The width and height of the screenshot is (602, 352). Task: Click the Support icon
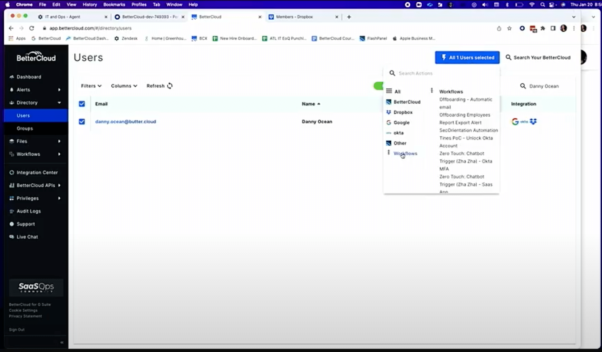coord(12,224)
